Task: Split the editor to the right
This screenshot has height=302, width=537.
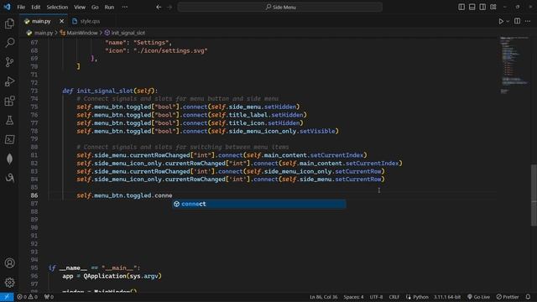Action: tap(517, 21)
